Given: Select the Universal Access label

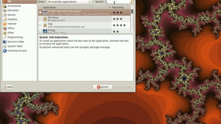Looking at the screenshot, I should tap(17, 51).
